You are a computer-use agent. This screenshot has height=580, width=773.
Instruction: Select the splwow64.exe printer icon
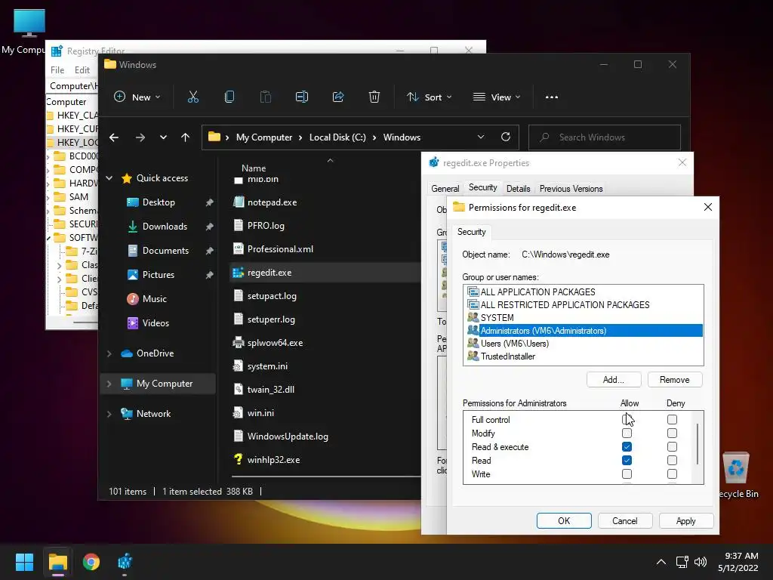click(239, 342)
